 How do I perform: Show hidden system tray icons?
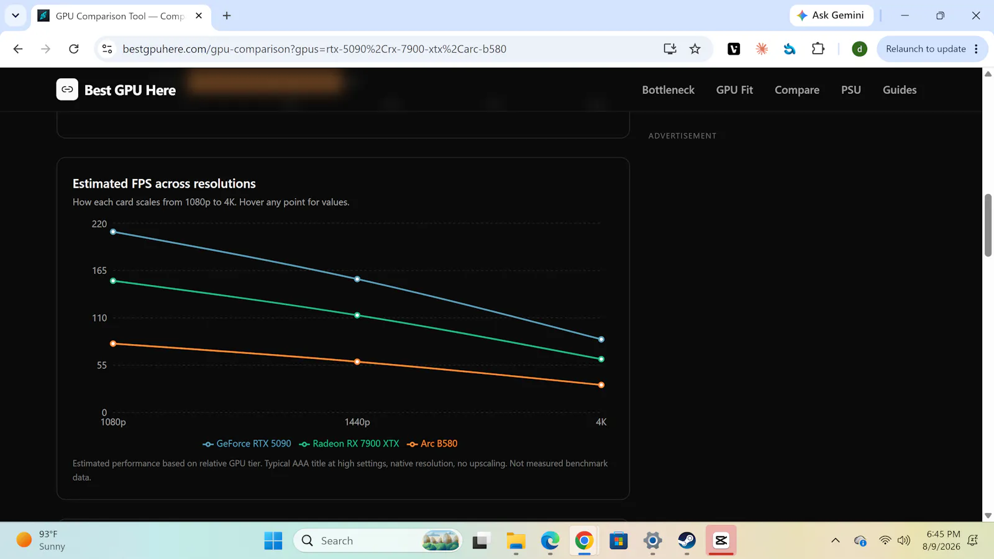click(x=836, y=540)
